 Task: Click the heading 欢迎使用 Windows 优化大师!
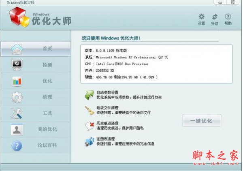(111, 38)
